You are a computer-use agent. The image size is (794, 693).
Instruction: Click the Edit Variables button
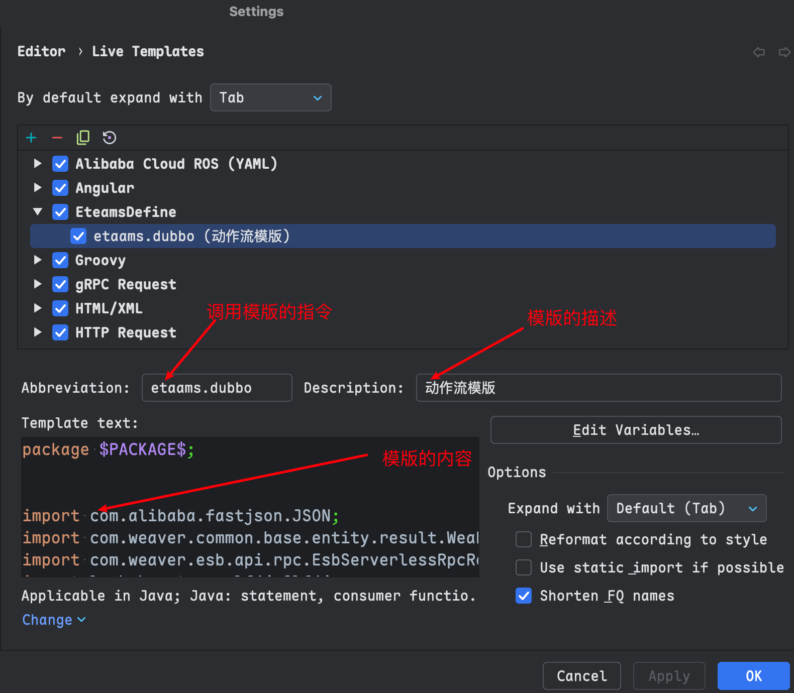pyautogui.click(x=636, y=430)
